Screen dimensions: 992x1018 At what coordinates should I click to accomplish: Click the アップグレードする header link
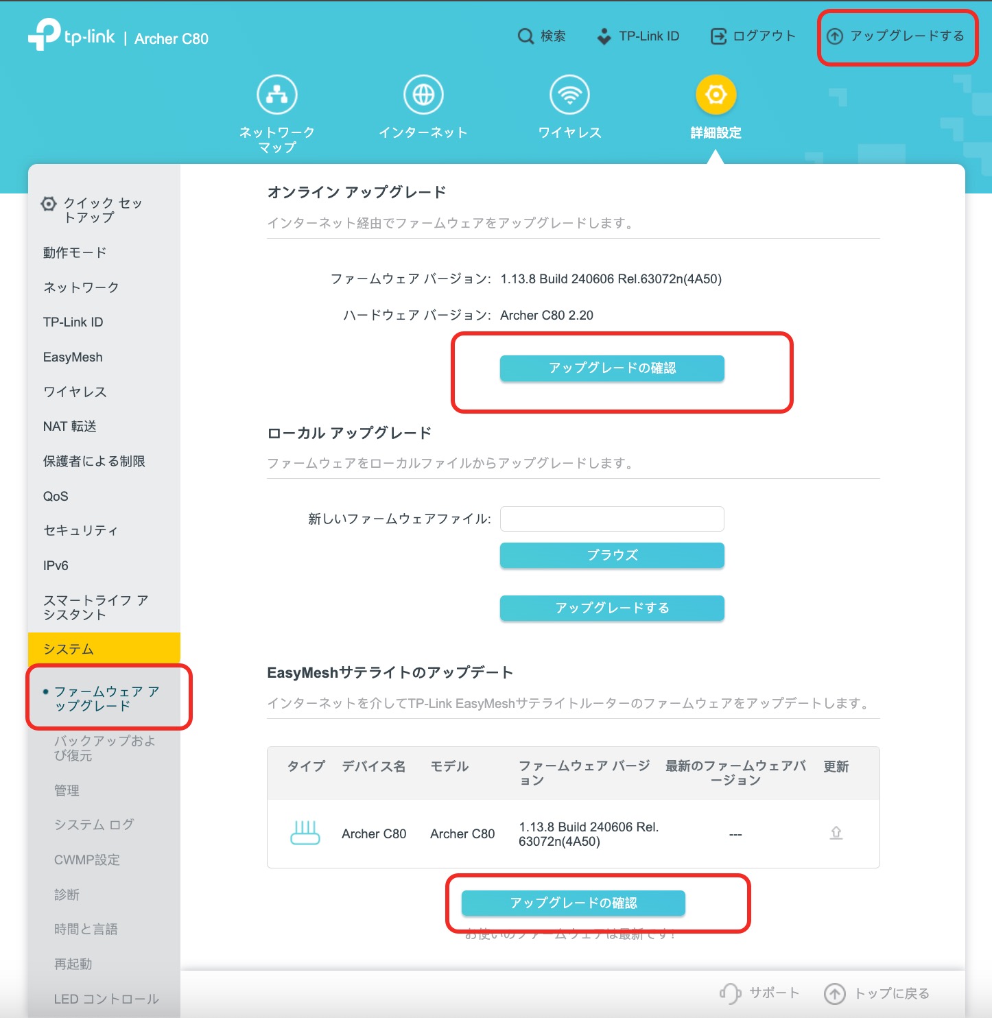(895, 36)
